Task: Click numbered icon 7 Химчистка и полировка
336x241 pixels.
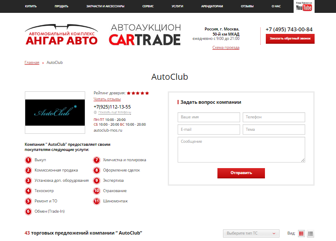Action: point(97,160)
